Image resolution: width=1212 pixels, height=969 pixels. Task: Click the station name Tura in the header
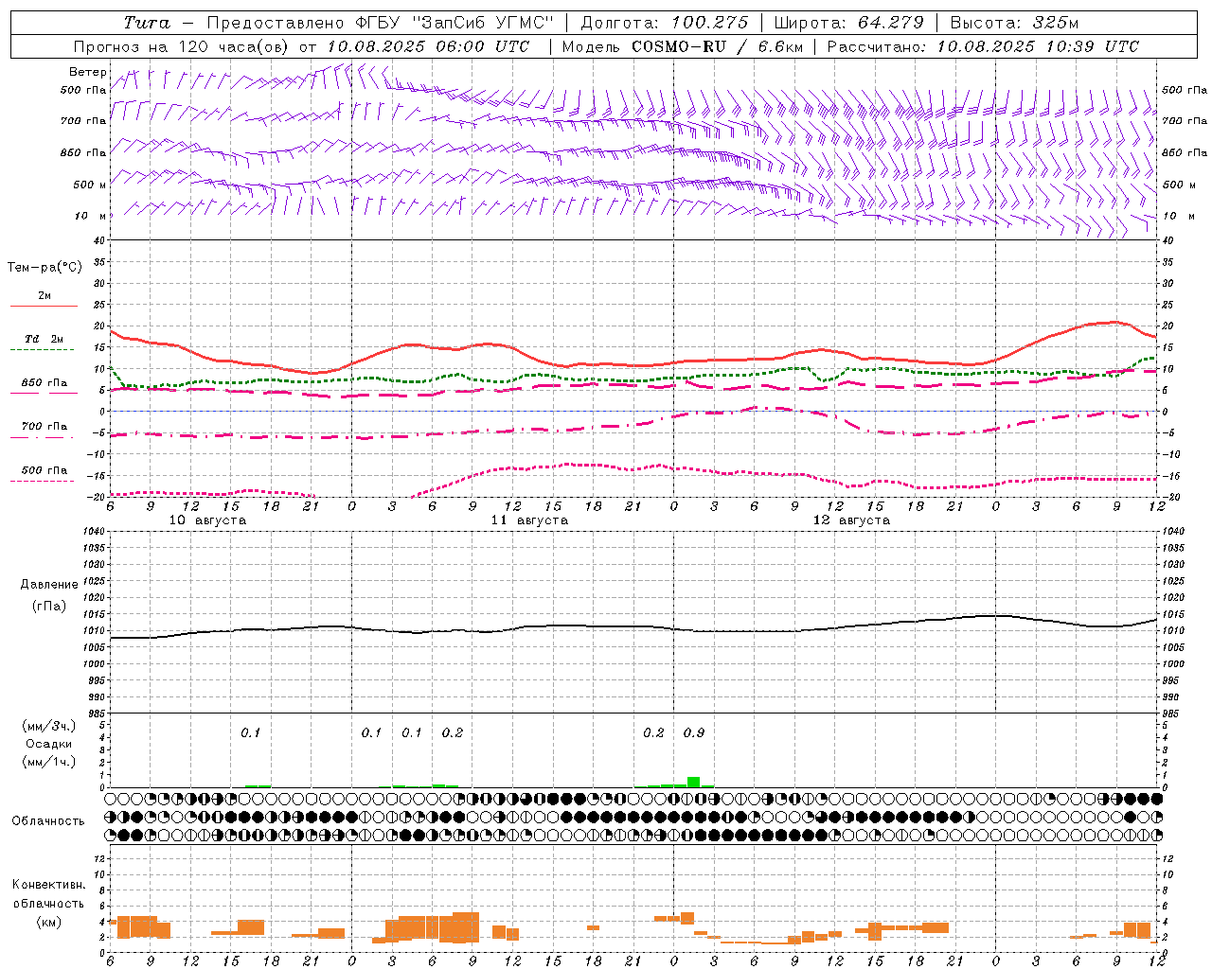147,23
